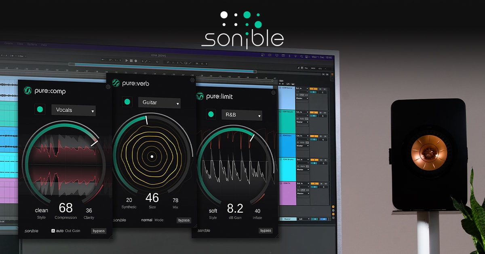This screenshot has width=485, height=254.
Task: Open the R&B profile dropdown
Action: 242,115
